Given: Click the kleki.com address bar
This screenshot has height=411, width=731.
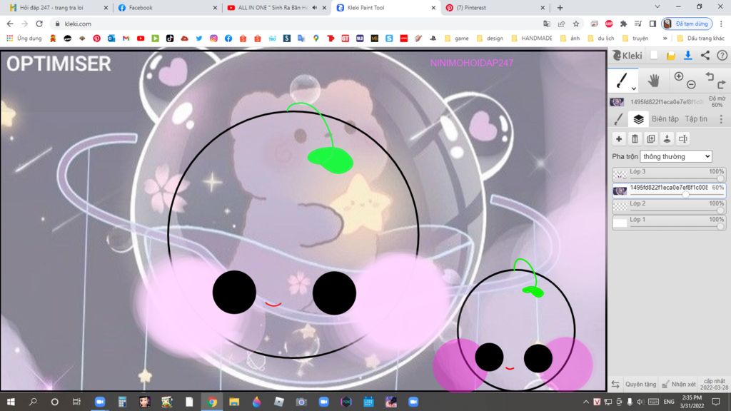Looking at the screenshot, I should [x=298, y=24].
